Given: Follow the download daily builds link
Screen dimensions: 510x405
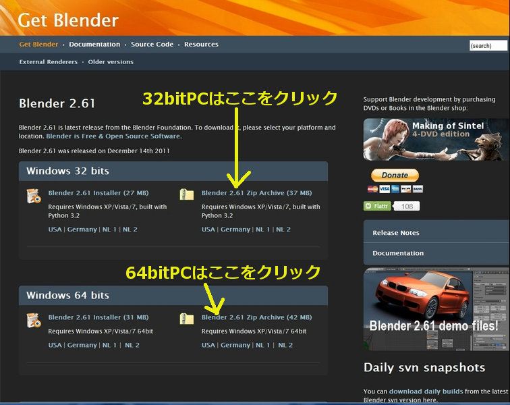Looking at the screenshot, I should tap(426, 391).
